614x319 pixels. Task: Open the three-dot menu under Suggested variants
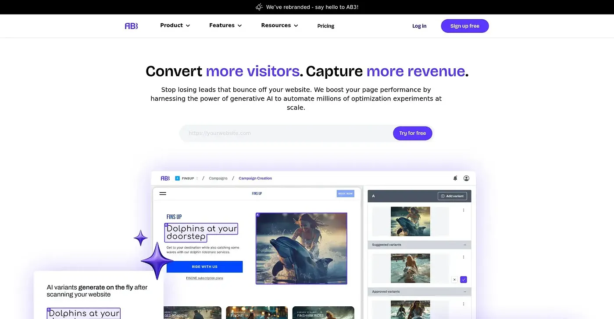(464, 257)
